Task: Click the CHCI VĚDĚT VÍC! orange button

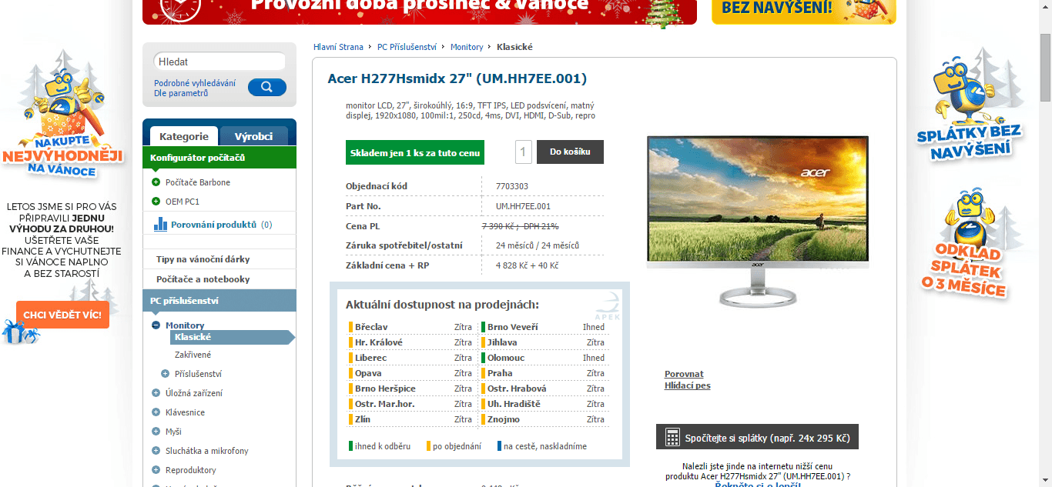Action: coord(62,315)
